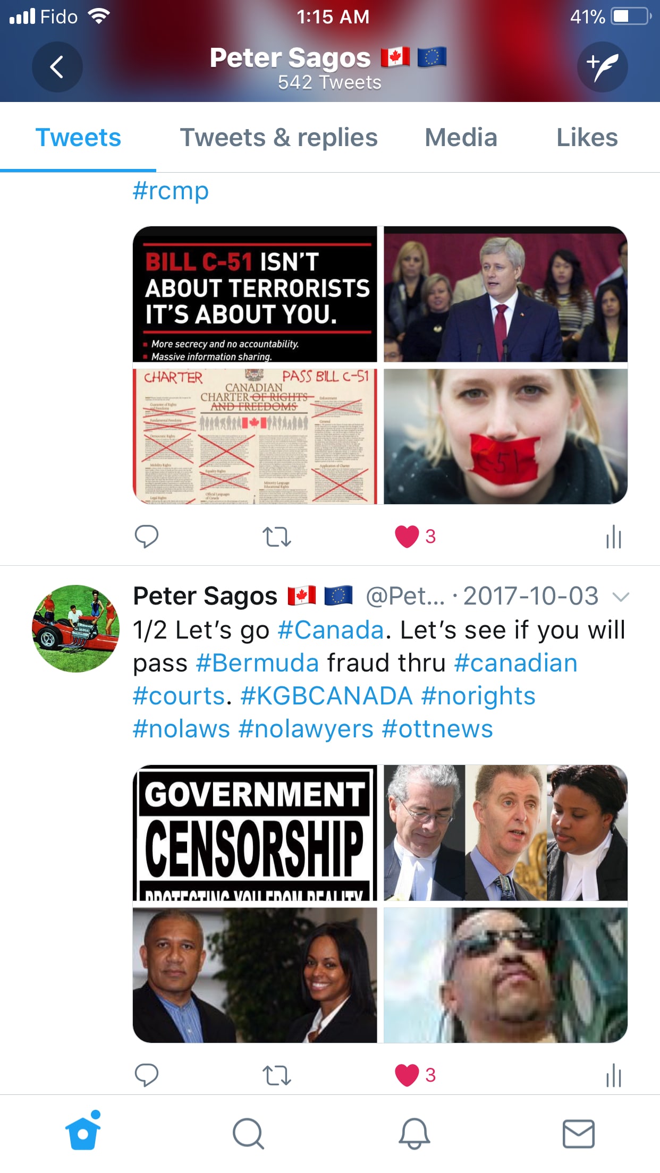Reply to the Bill C-51 tweet
Viewport: 660px width, 1173px height.
(147, 537)
